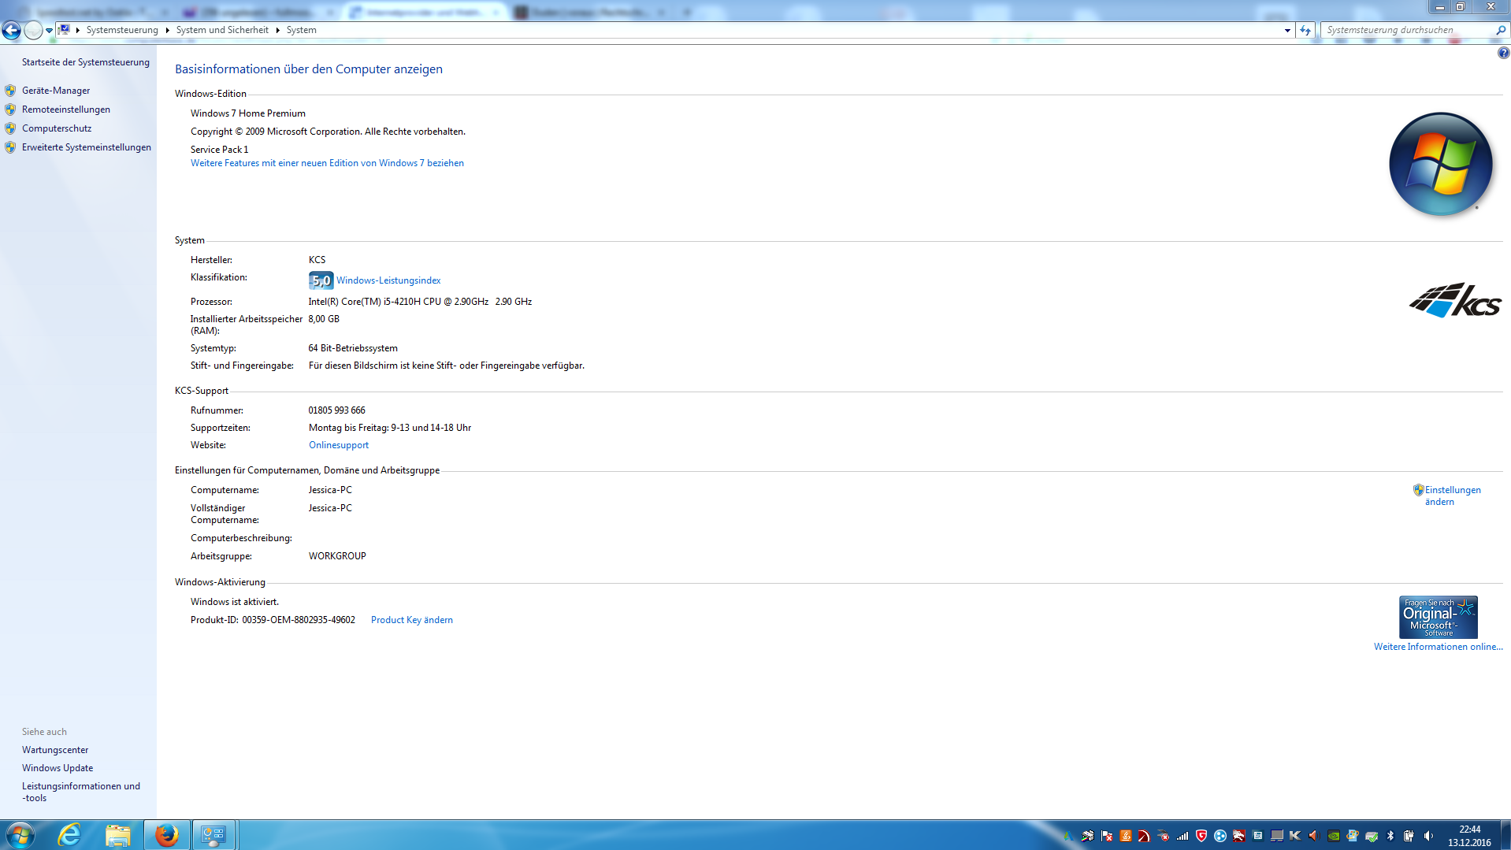This screenshot has height=850, width=1511.
Task: Click the safely remove hardware tray icon
Action: tap(1372, 836)
